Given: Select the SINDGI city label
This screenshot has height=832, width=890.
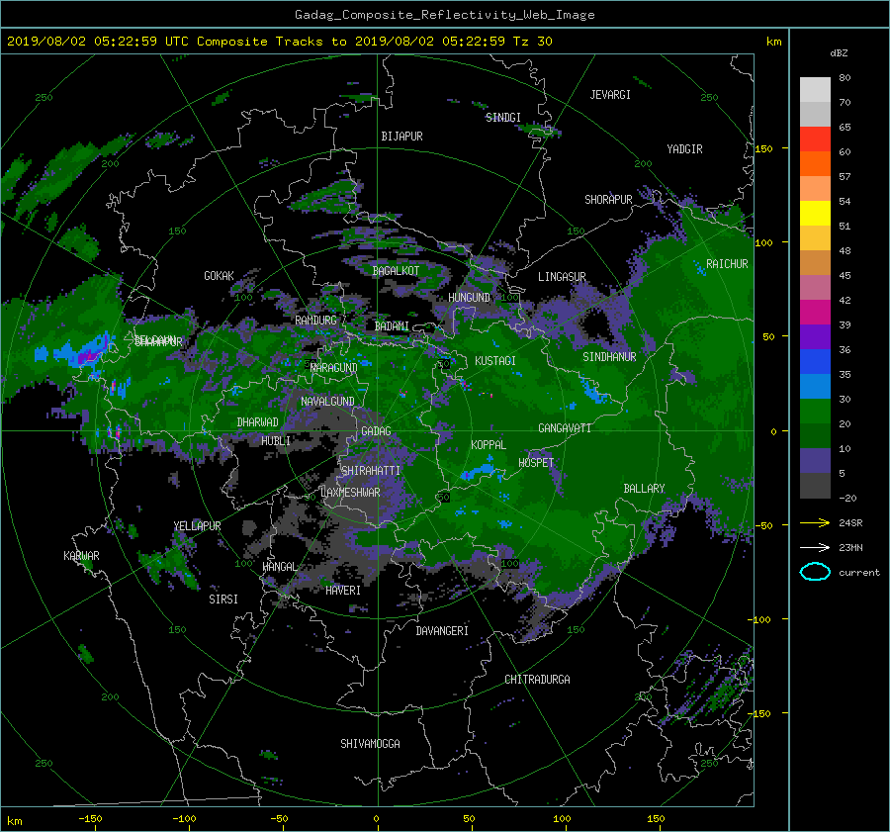Looking at the screenshot, I should point(503,118).
